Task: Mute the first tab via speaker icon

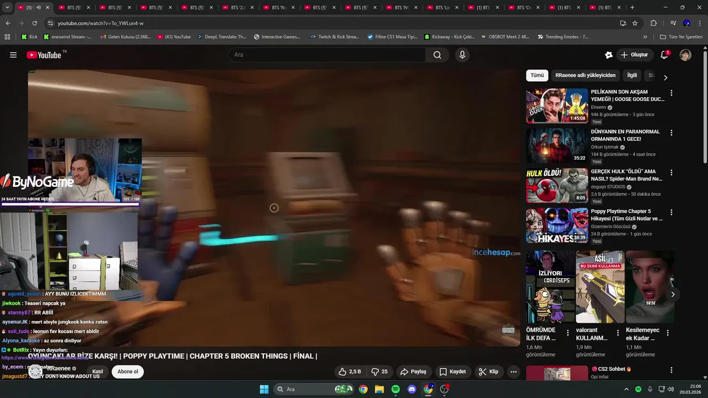Action: tap(38, 8)
